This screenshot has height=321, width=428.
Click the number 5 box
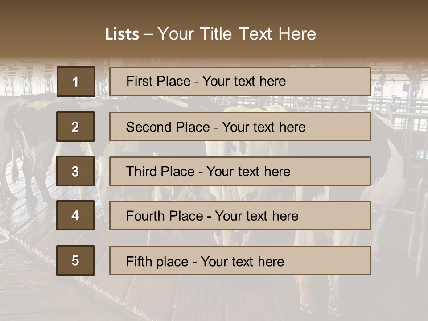[75, 260]
